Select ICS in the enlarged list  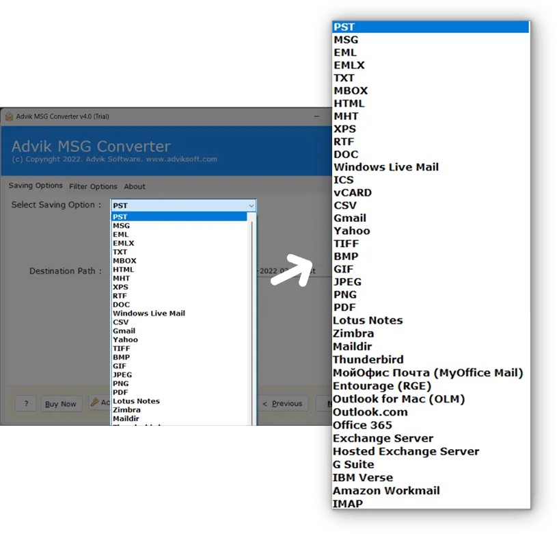(x=344, y=180)
